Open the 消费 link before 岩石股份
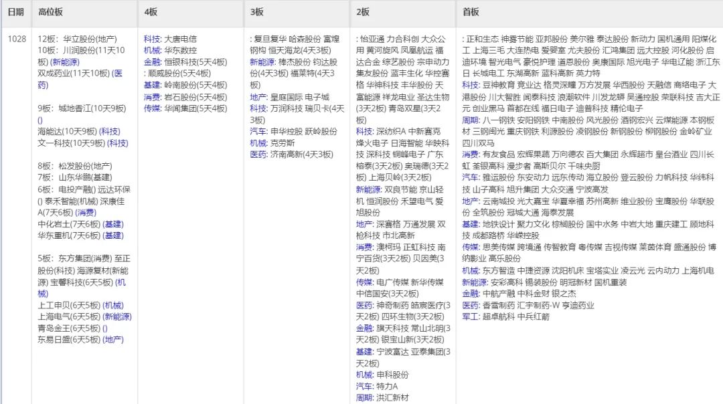 152,97
